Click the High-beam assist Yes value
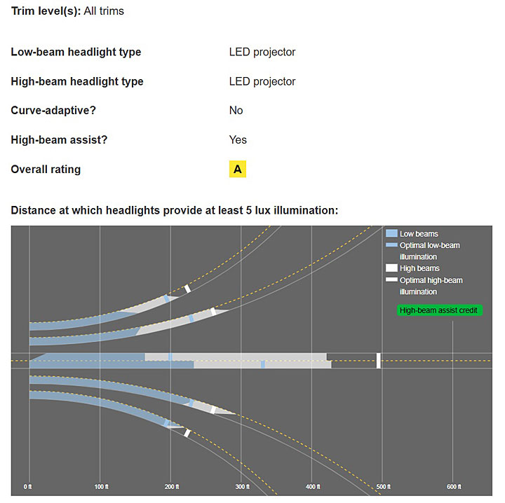This screenshot has height=503, width=505. pyautogui.click(x=238, y=140)
